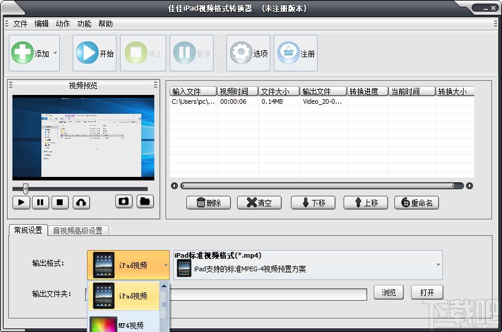Click the Video_20-0... output file cell
Image resolution: width=502 pixels, height=332 pixels.
coord(322,101)
